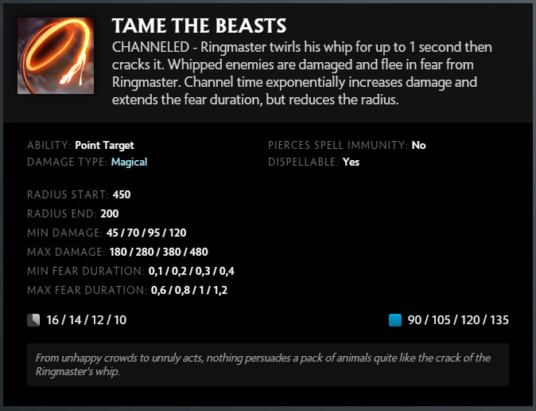This screenshot has width=536, height=411.
Task: Click the Radius End 200 value
Action: click(x=110, y=213)
